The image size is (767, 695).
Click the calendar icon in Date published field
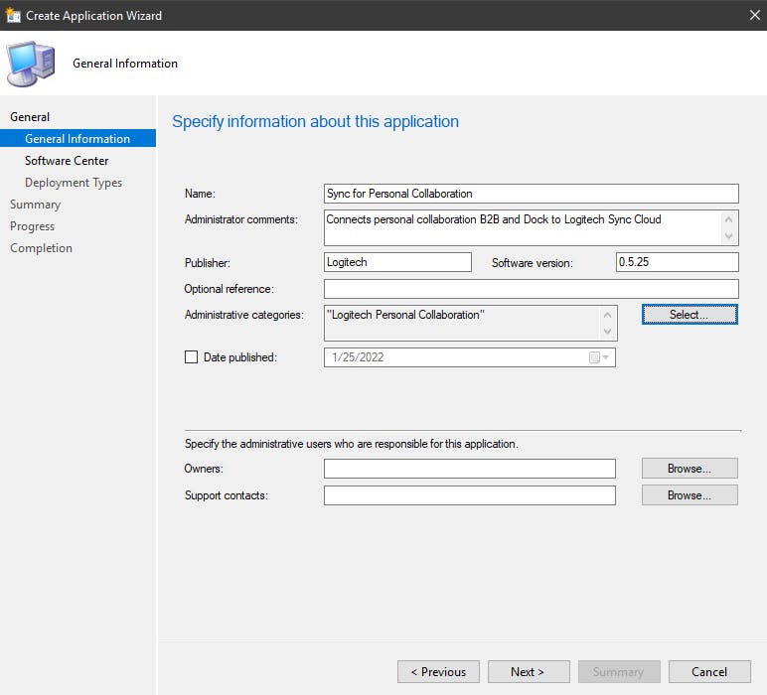pyautogui.click(x=594, y=357)
